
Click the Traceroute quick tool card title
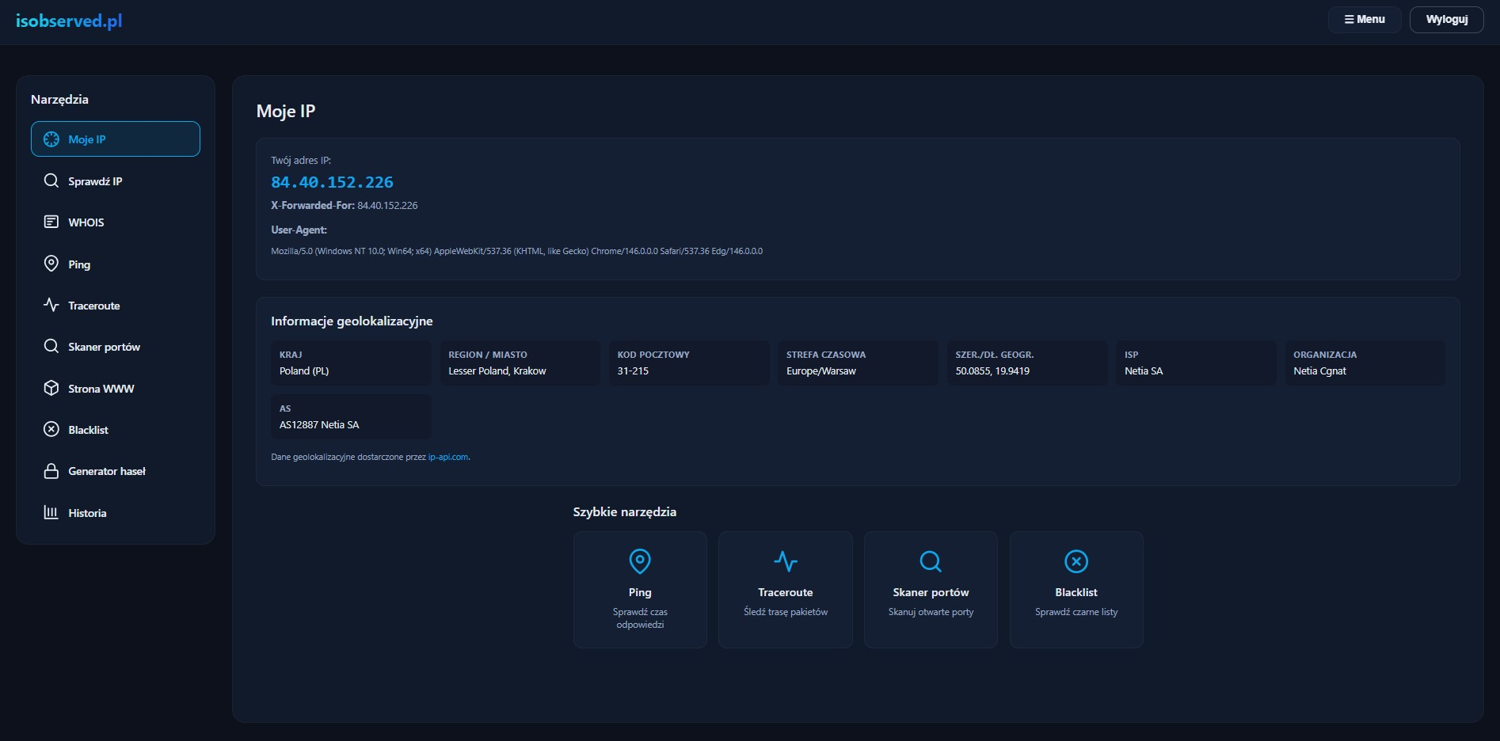point(786,592)
